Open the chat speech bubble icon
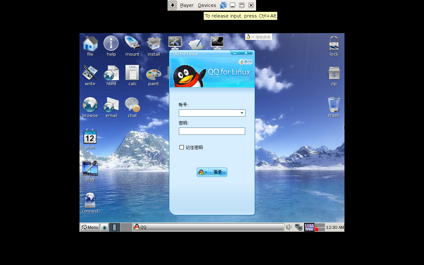 point(132,105)
